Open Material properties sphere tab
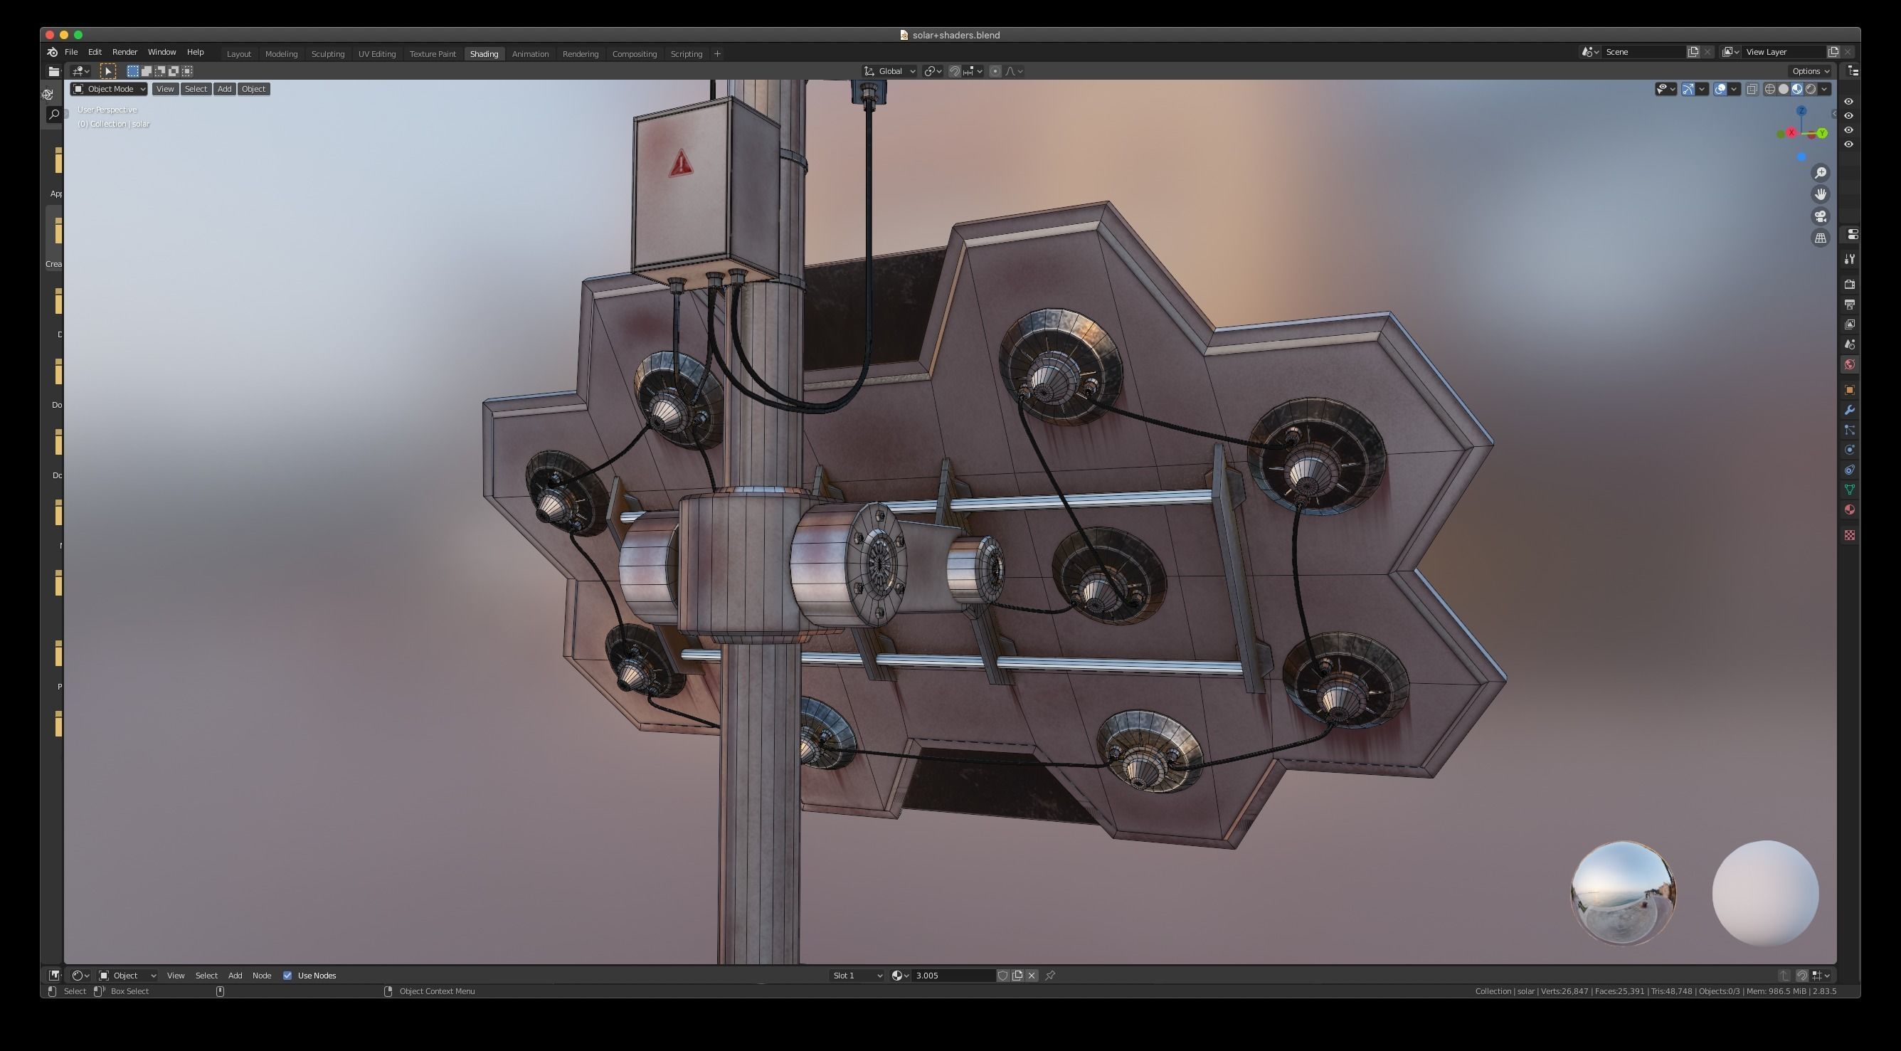This screenshot has width=1901, height=1051. (1849, 510)
